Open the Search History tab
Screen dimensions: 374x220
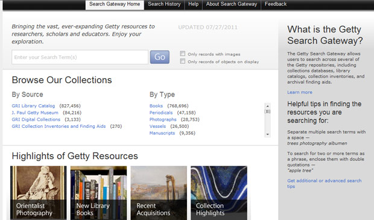pyautogui.click(x=164, y=4)
